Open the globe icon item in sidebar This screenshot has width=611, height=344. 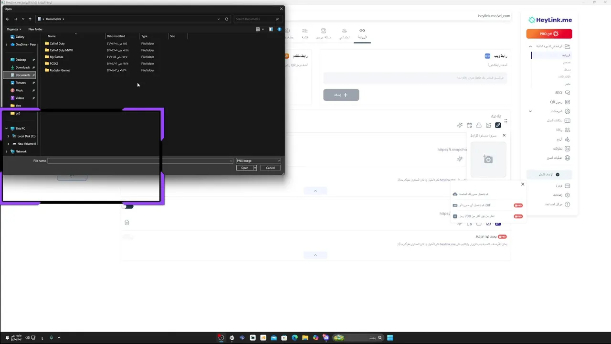[558, 158]
